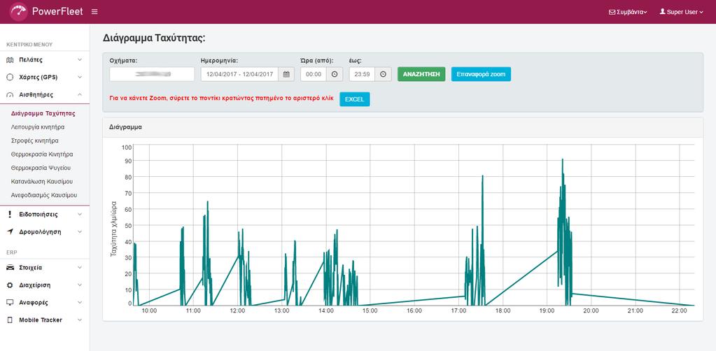Click the 19:00 label on chart time axis
This screenshot has height=351, width=716.
[x=547, y=310]
